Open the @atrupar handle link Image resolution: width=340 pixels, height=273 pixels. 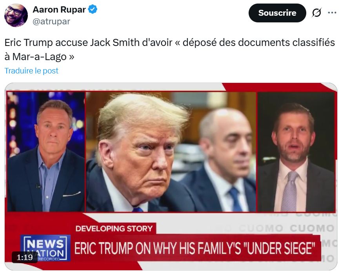coord(51,21)
